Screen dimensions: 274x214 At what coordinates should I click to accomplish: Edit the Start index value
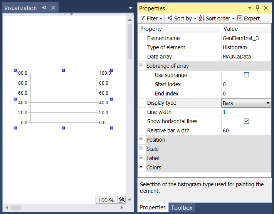pyautogui.click(x=246, y=84)
